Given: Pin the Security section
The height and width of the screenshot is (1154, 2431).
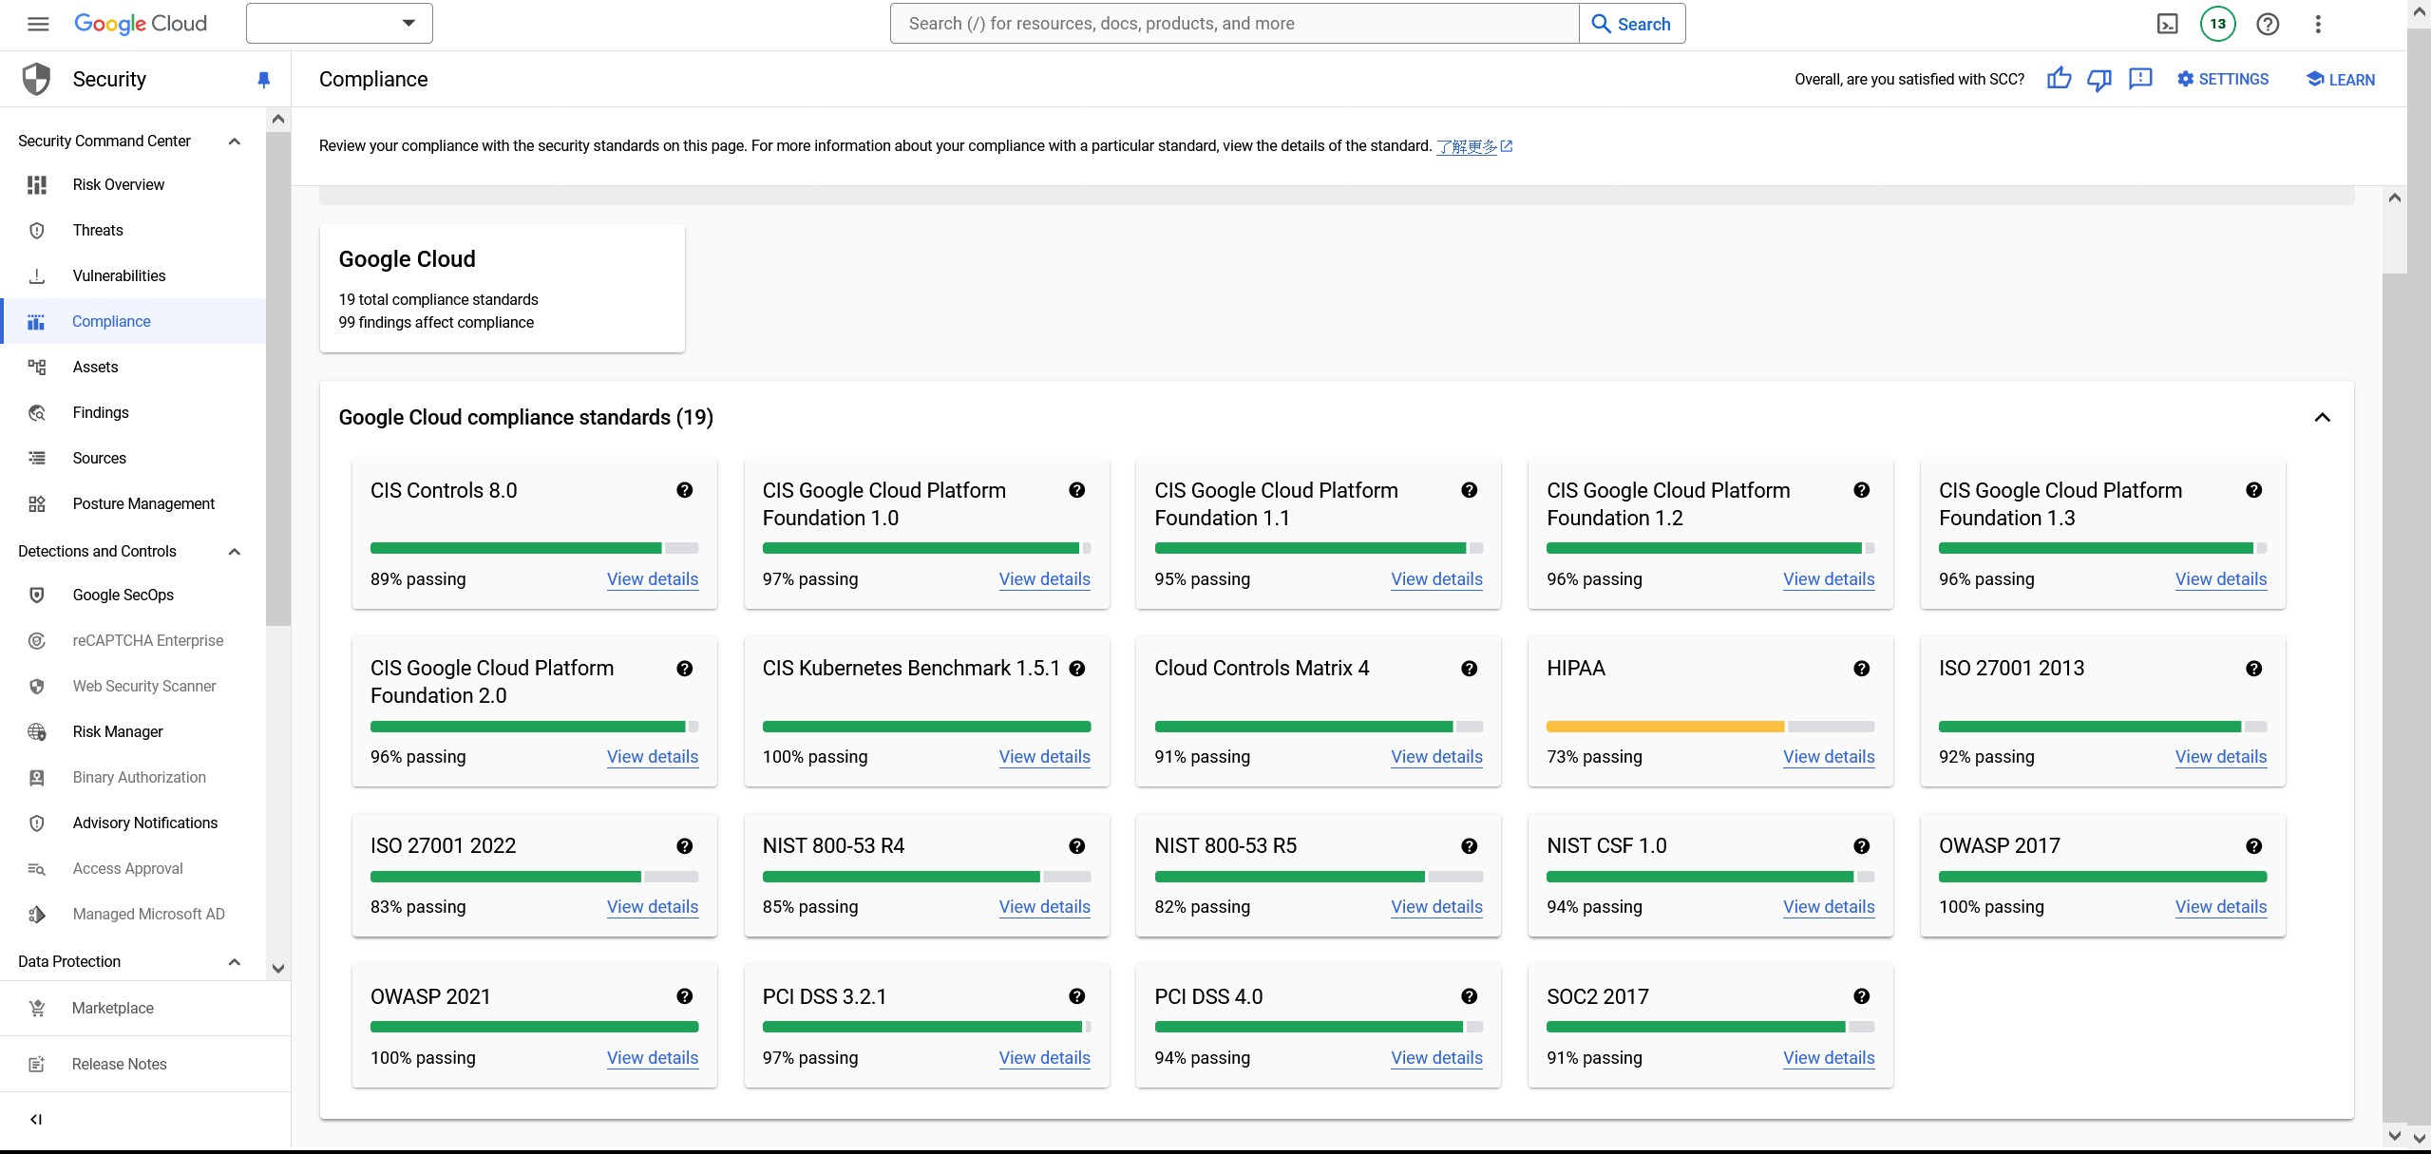Looking at the screenshot, I should 263,79.
